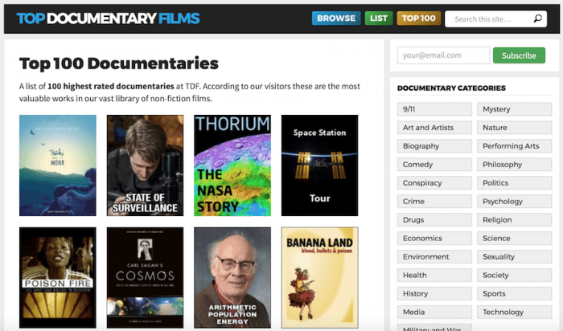Click the search magnifier icon
Screen dimensions: 563x331
click(537, 18)
